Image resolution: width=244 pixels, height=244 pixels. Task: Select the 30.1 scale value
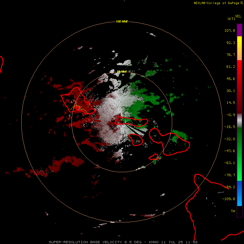(x=231, y=91)
